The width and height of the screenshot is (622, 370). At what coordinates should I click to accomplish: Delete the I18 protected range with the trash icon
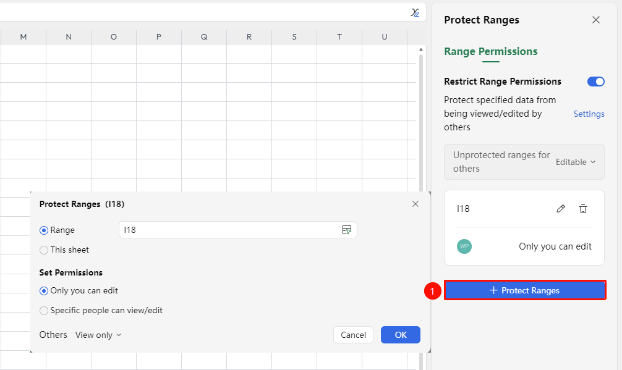(x=582, y=209)
